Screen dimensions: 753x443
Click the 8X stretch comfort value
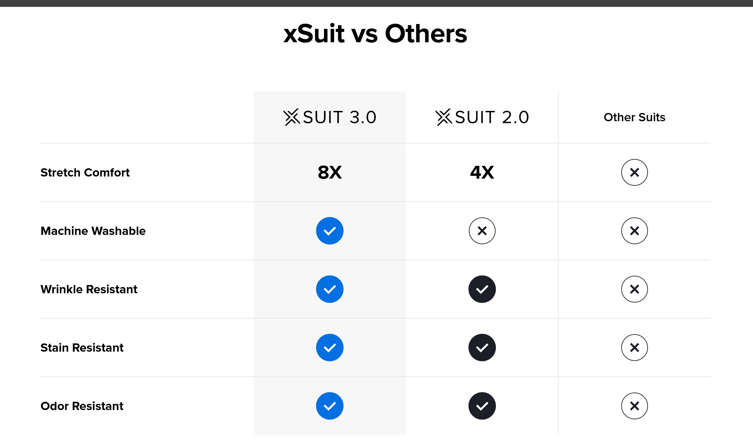coord(330,172)
